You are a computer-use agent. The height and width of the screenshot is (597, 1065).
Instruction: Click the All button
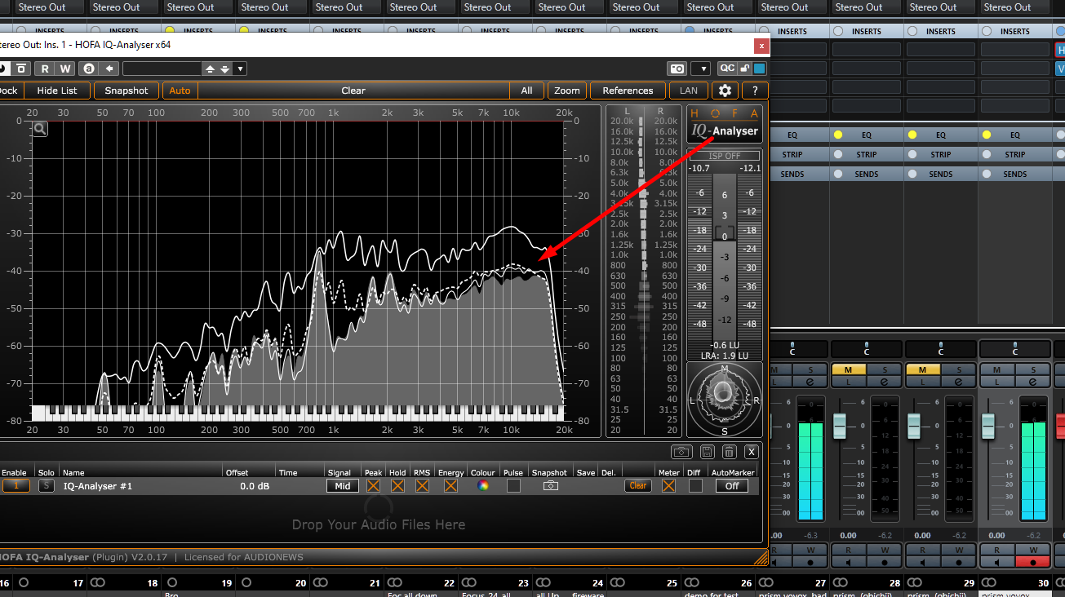coord(526,91)
